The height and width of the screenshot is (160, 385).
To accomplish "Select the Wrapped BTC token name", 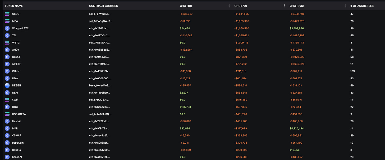I will pos(20,28).
